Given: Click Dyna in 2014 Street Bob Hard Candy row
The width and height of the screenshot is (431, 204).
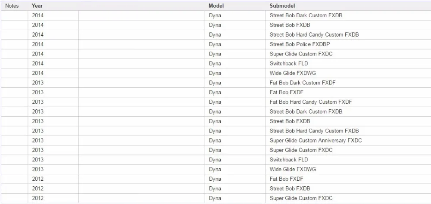Looking at the screenshot, I should (x=215, y=34).
